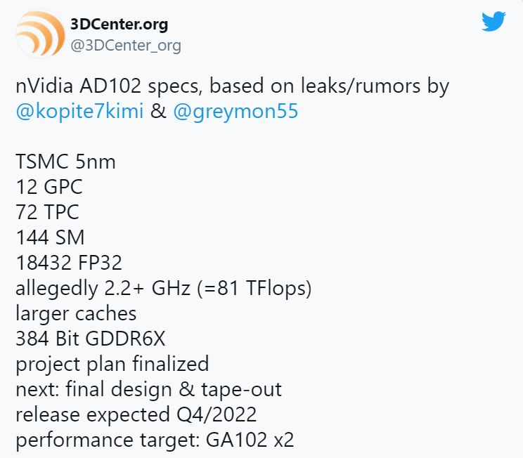Click the ampersand between the two mentions
The image size is (523, 458).
tap(158, 111)
